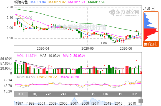Click the volume MA10: 39.03万 label

pos(74,56)
